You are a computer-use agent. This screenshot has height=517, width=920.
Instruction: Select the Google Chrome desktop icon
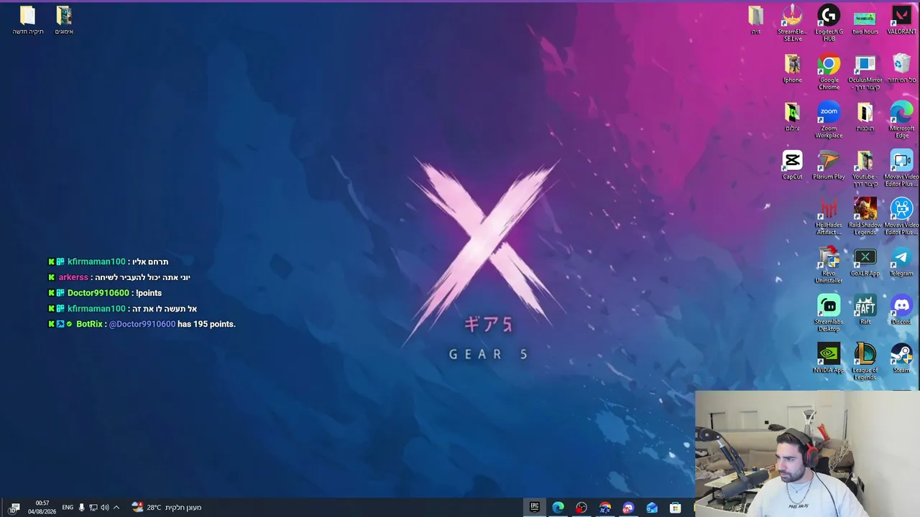point(829,72)
